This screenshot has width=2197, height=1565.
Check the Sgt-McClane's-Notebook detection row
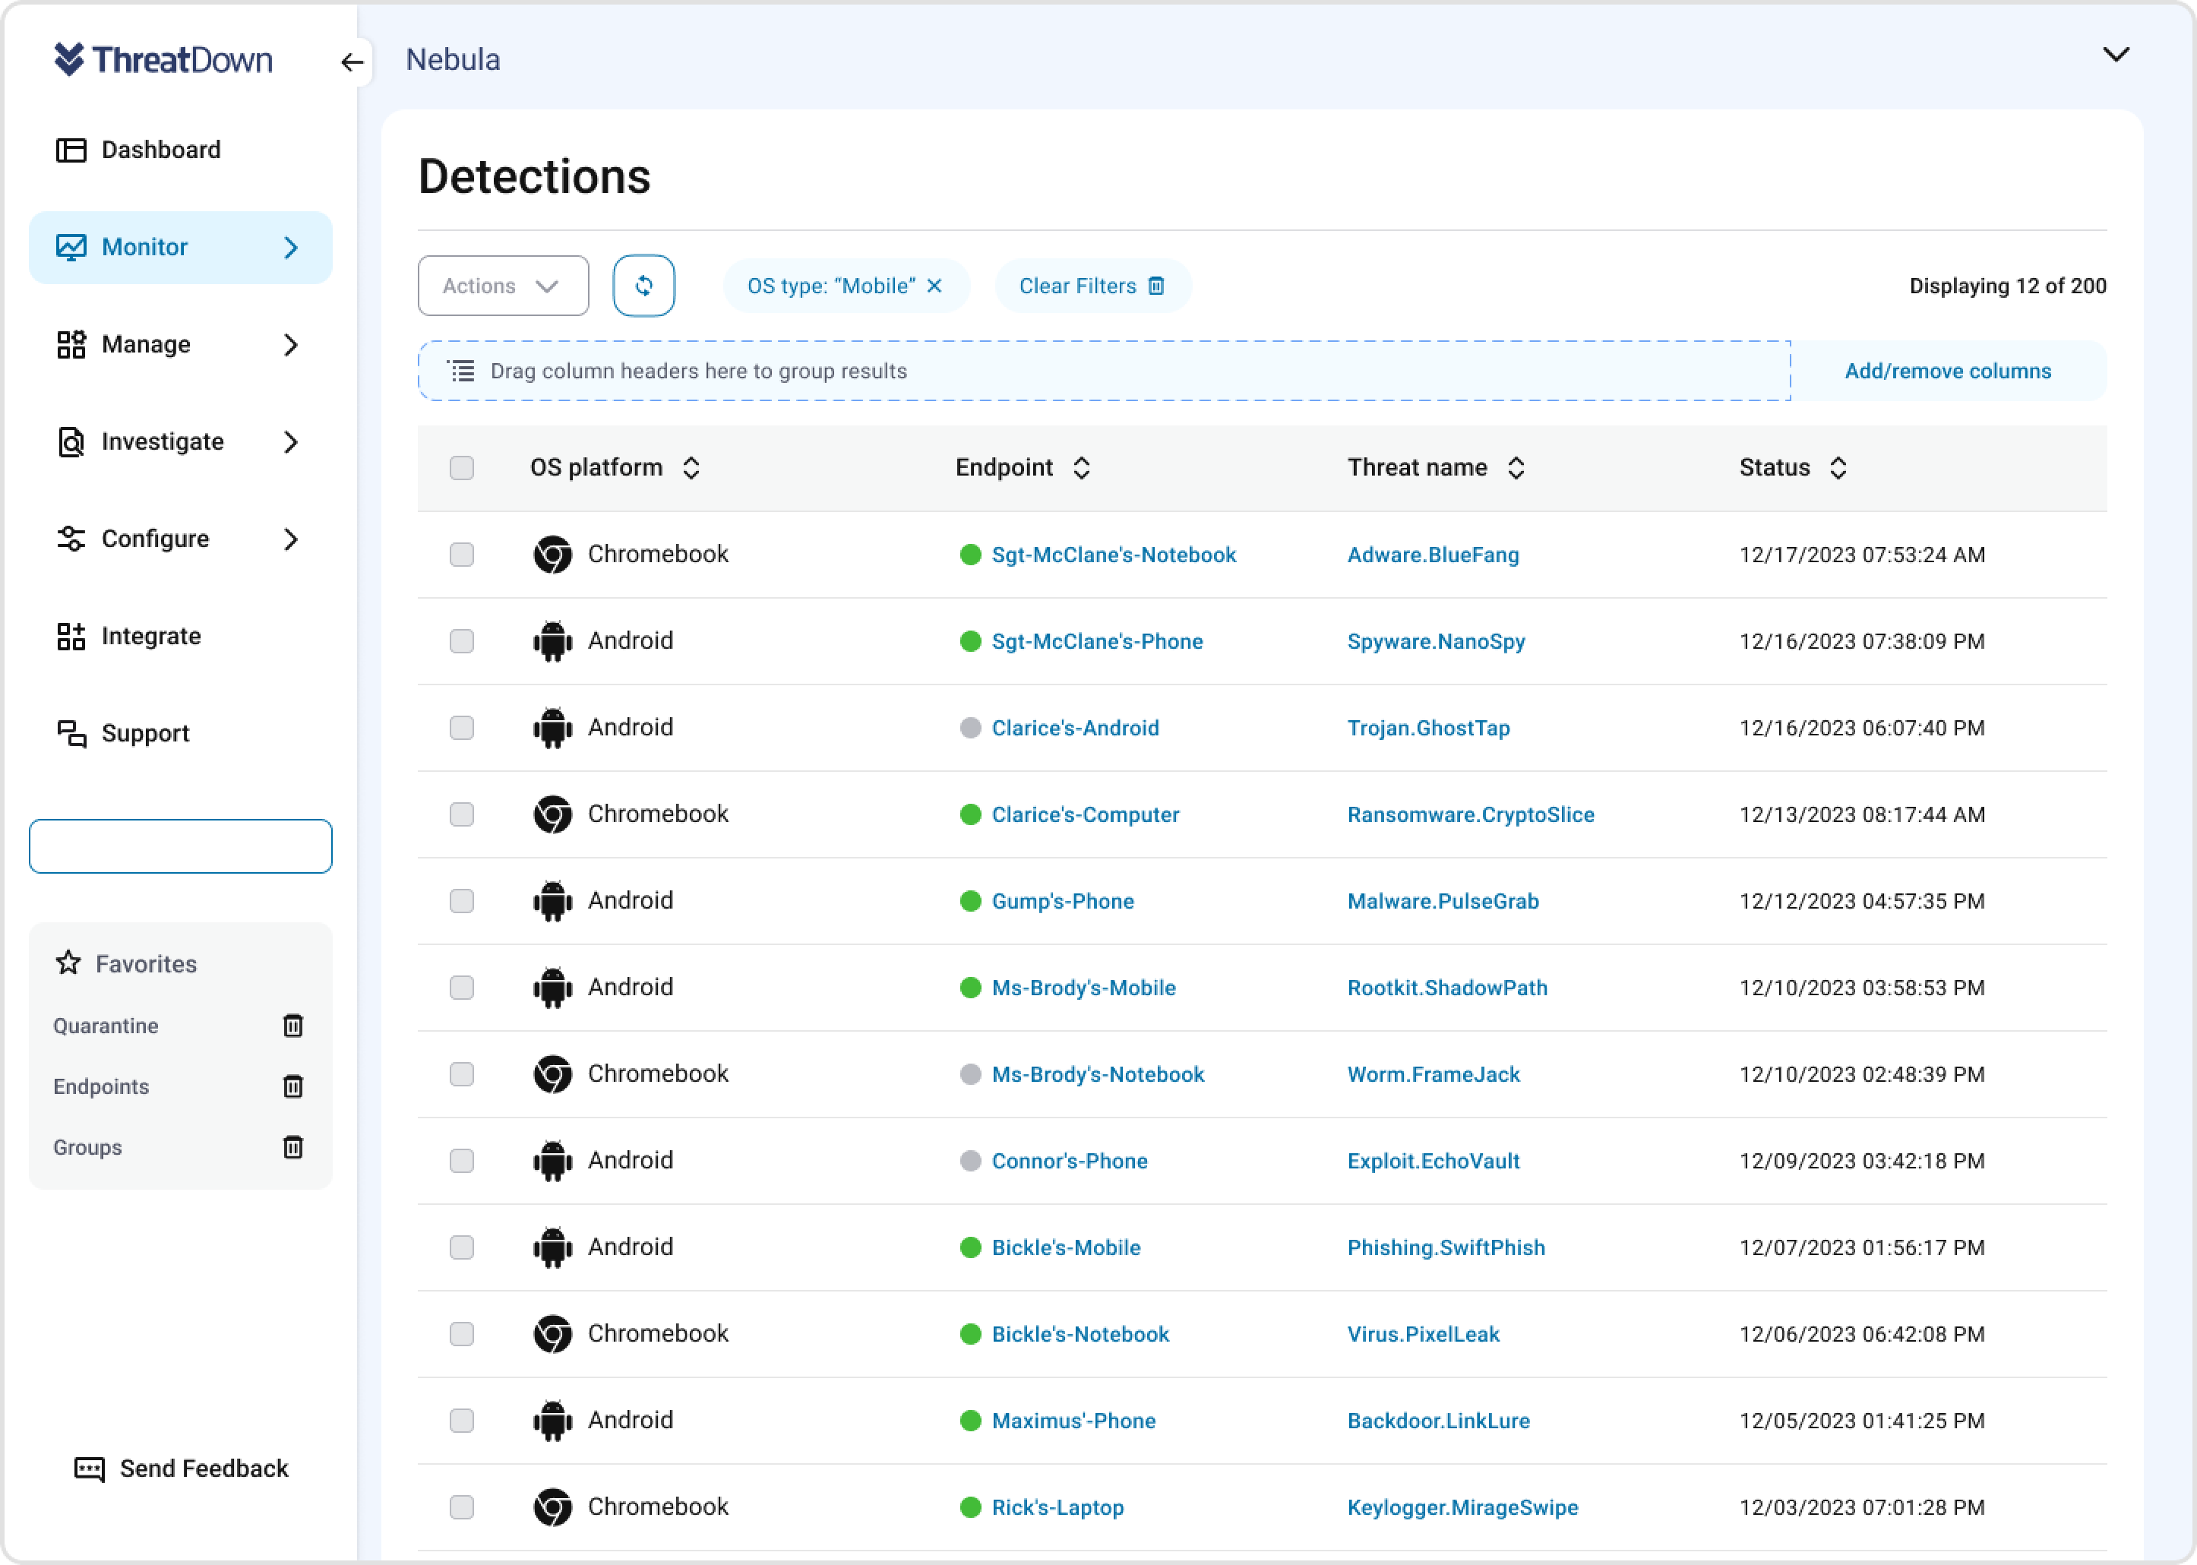click(x=462, y=554)
